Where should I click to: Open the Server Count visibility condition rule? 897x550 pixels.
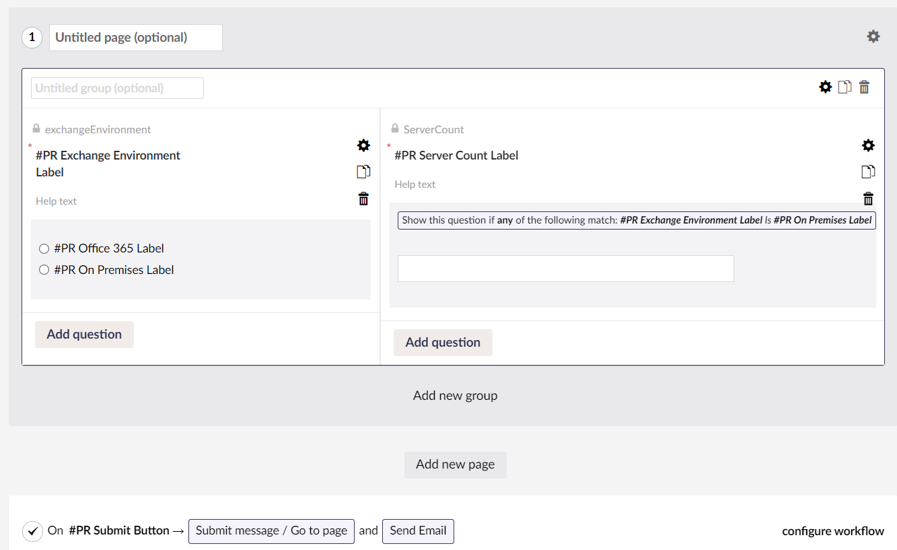pyautogui.click(x=637, y=220)
